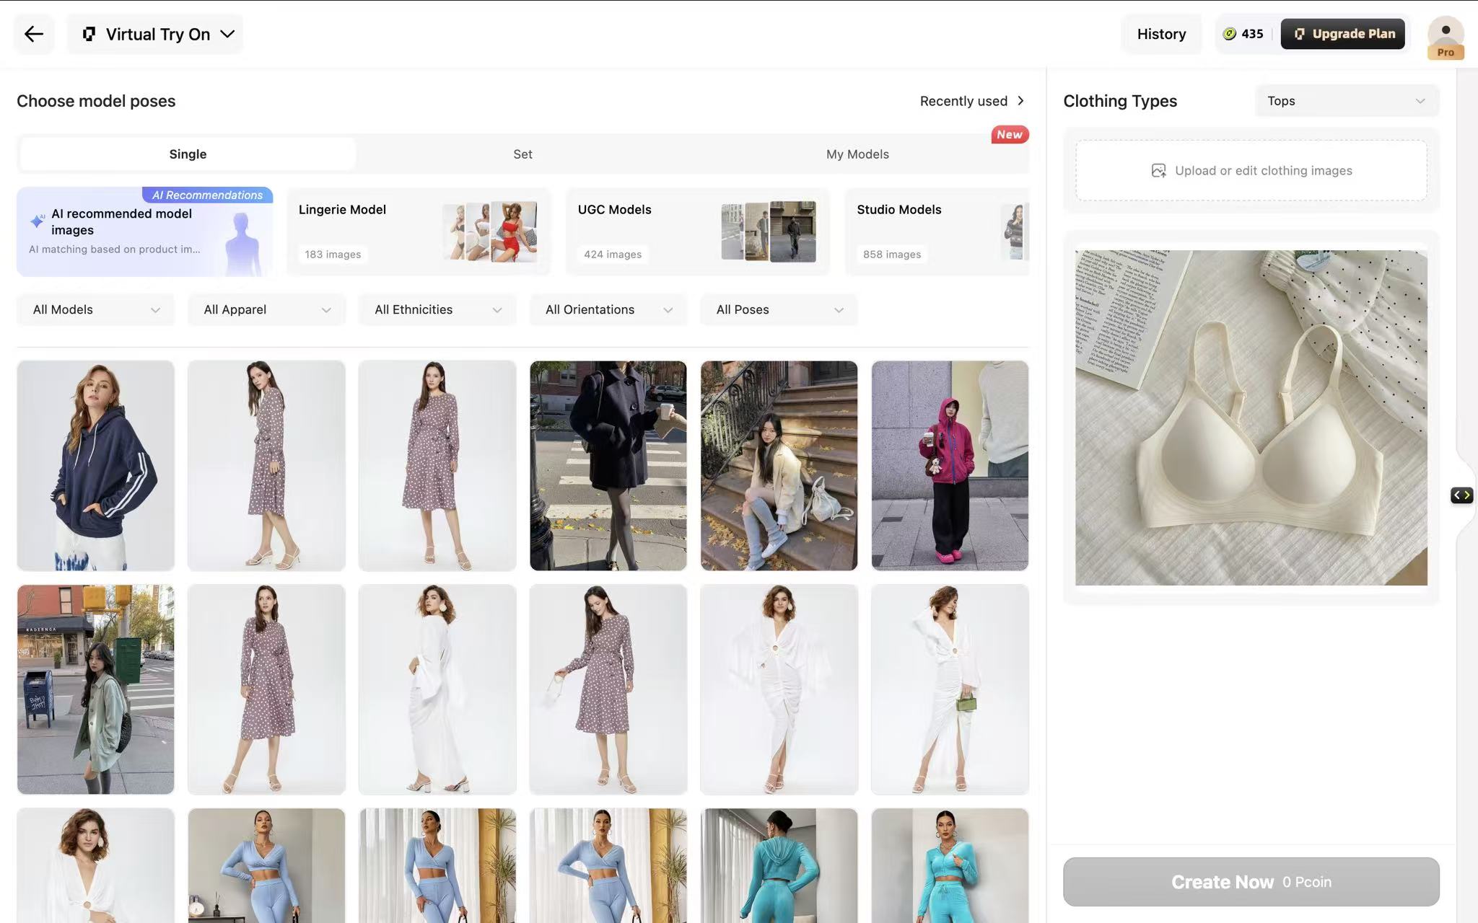
Task: Open Recently used chevron link
Action: coord(972,101)
